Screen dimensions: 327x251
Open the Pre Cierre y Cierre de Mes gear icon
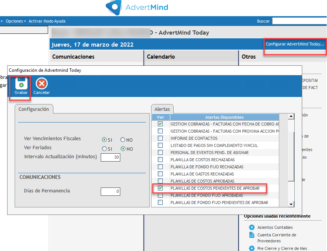tap(252, 248)
